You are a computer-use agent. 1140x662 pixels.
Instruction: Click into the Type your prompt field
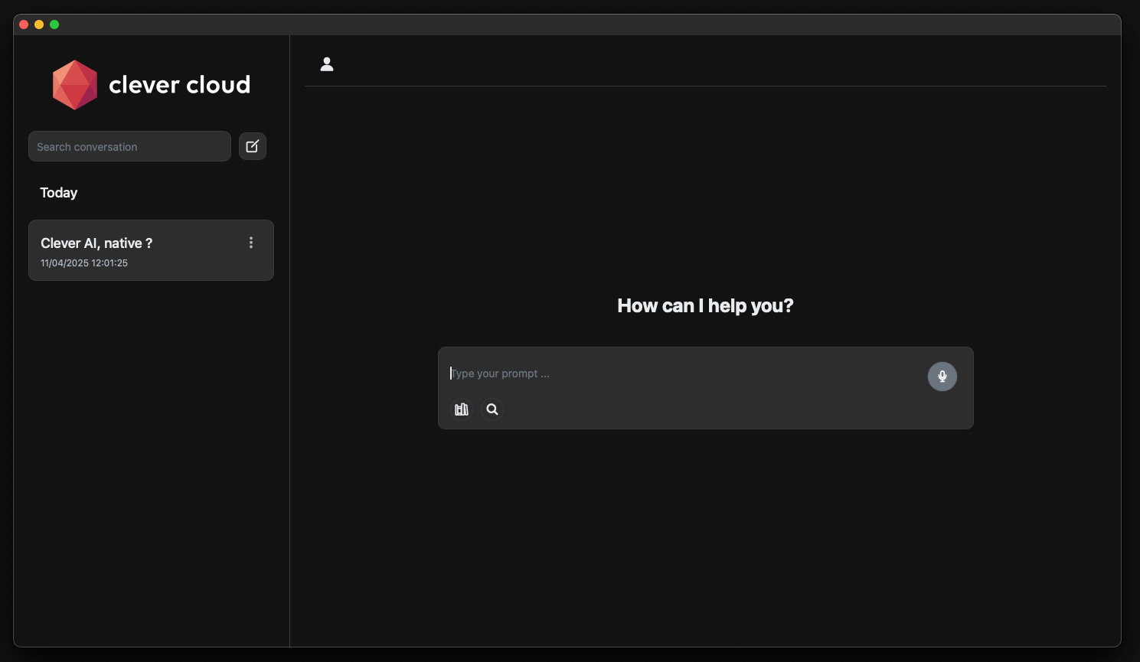pos(681,373)
